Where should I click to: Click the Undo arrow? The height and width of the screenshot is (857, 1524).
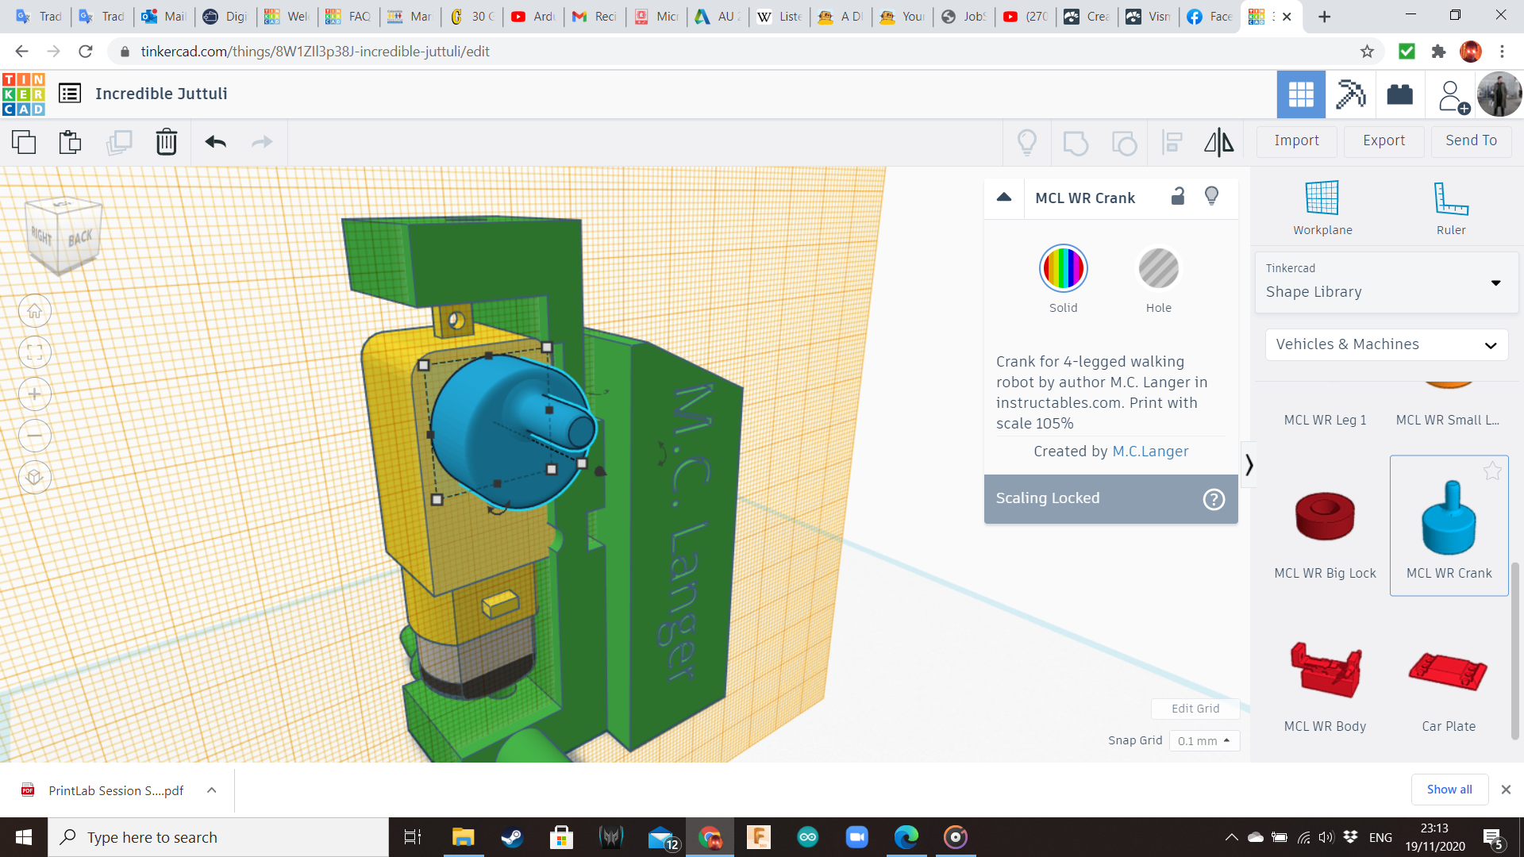215,143
